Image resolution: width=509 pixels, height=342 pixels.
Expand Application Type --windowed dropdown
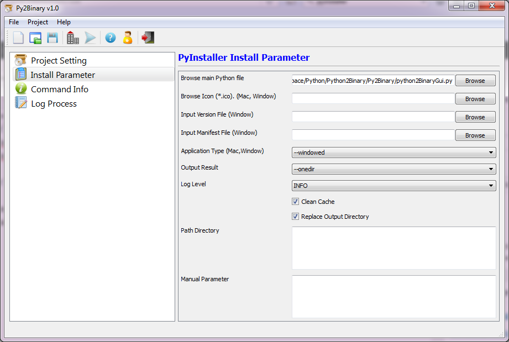coord(393,152)
